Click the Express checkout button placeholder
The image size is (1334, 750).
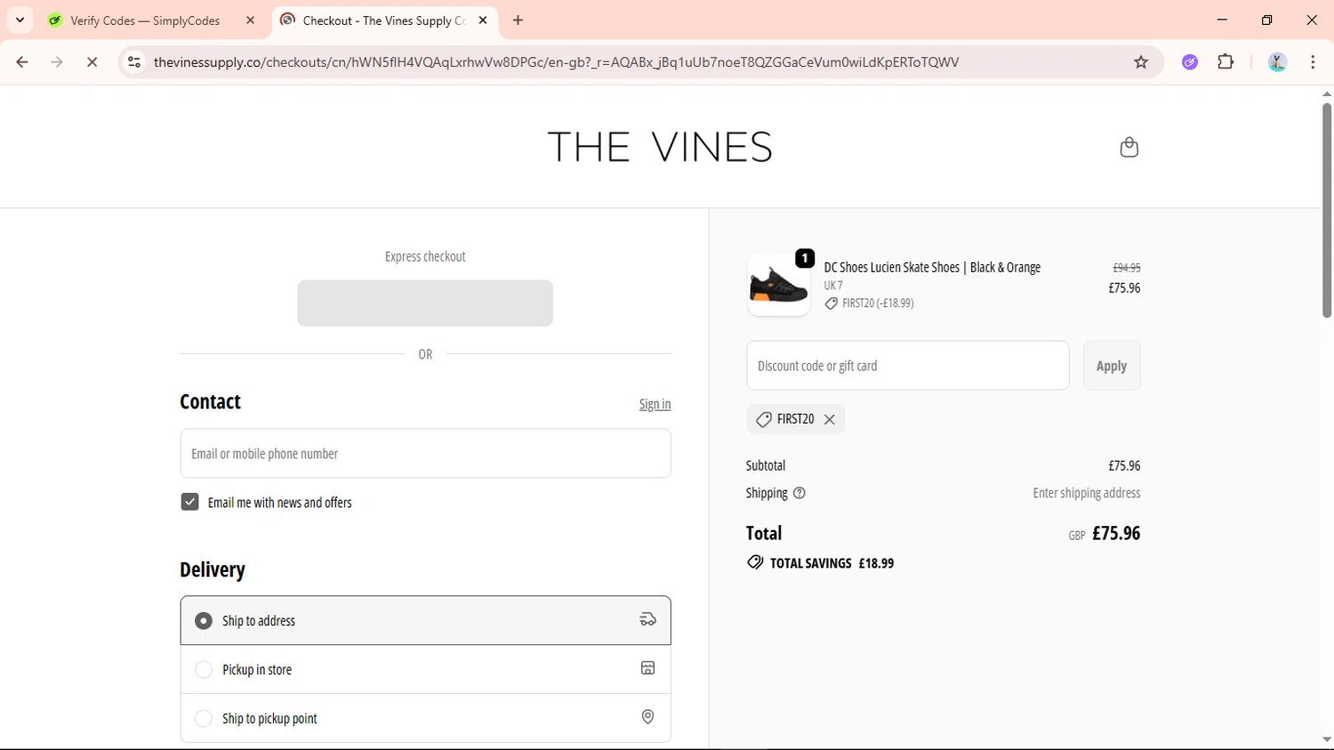click(x=425, y=303)
